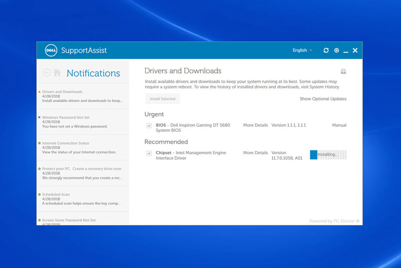Click the Recommended section heading
Image resolution: width=401 pixels, height=268 pixels.
166,142
